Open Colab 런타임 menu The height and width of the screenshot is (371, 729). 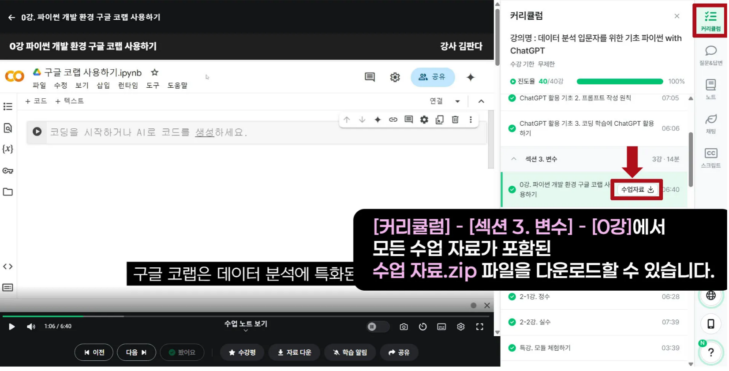tap(128, 86)
